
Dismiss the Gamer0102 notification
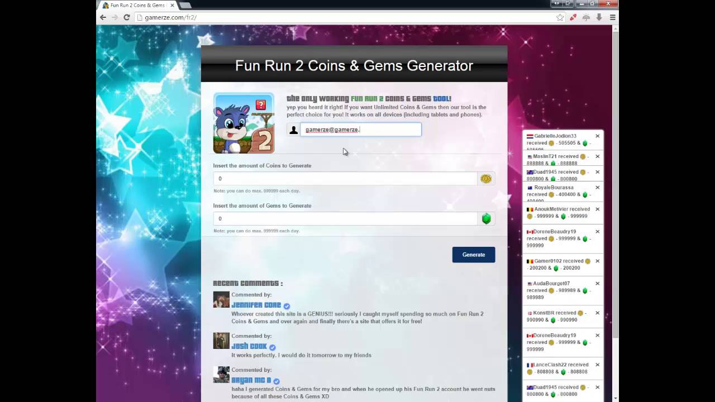tap(597, 261)
